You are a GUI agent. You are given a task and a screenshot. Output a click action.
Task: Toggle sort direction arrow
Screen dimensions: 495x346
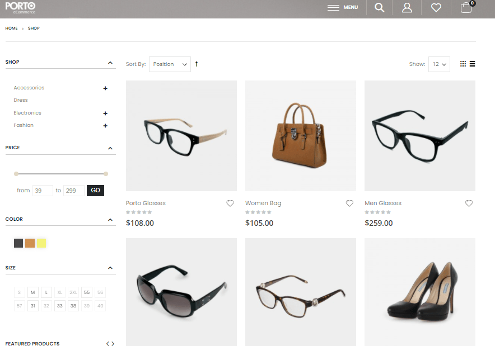197,64
